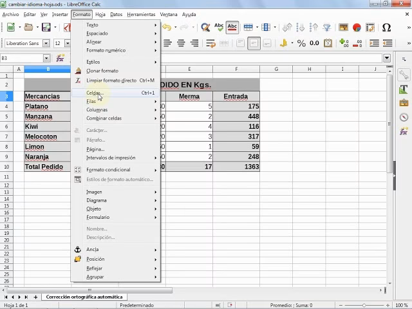The height and width of the screenshot is (309, 412).
Task: Expand the formula bar dropdown arrow
Action: pyautogui.click(x=387, y=58)
